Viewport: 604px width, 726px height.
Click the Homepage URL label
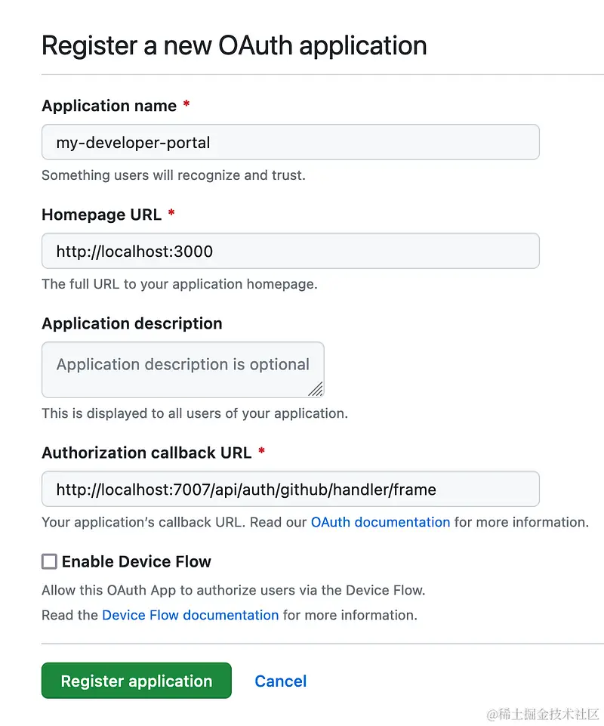coord(101,215)
